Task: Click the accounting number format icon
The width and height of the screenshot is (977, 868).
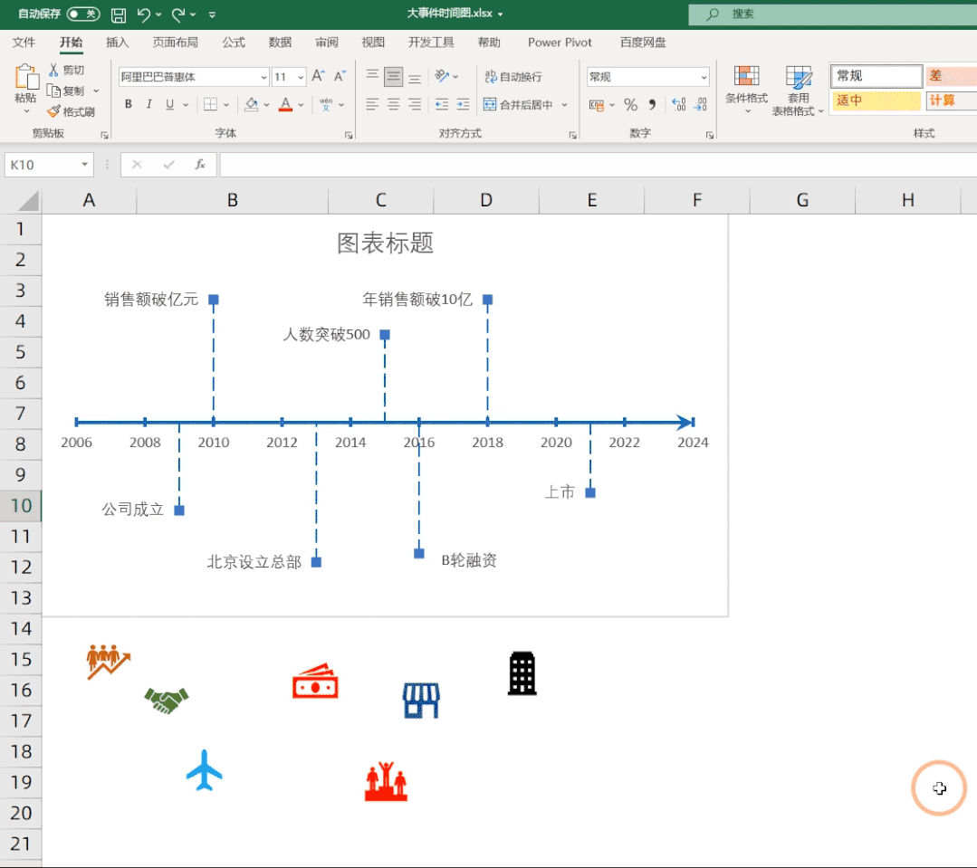Action: click(597, 105)
